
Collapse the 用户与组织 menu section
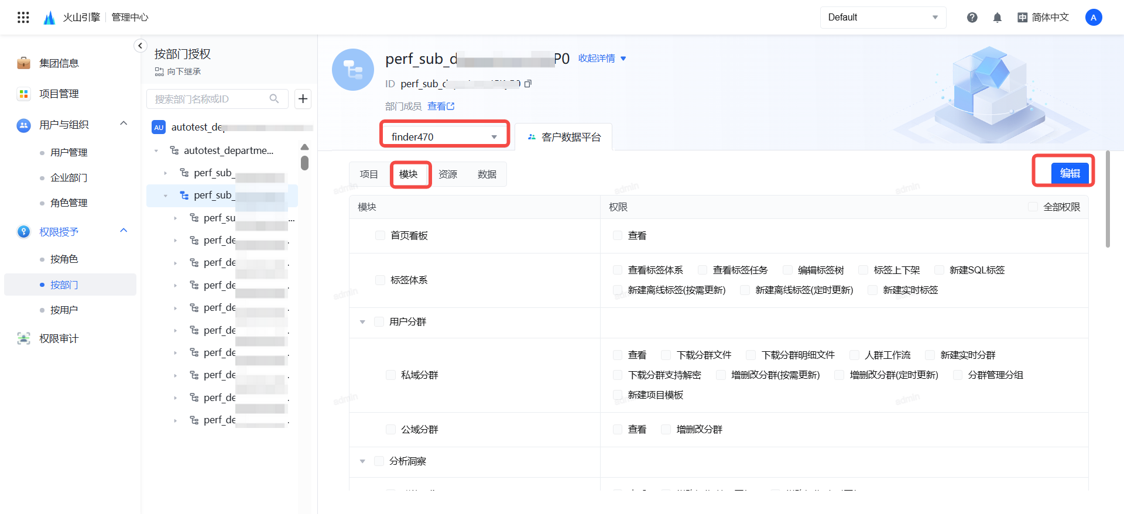[x=124, y=124]
